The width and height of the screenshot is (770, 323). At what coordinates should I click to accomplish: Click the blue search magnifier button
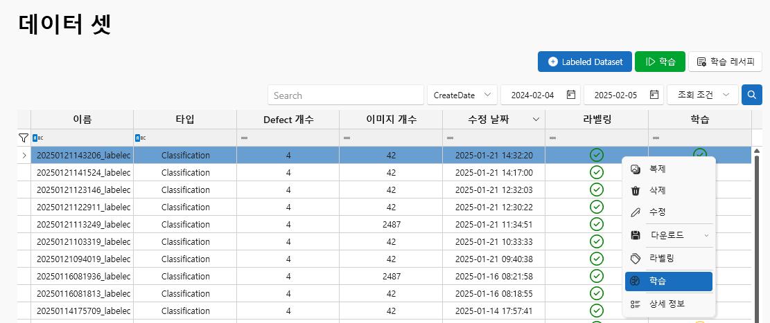pyautogui.click(x=751, y=95)
